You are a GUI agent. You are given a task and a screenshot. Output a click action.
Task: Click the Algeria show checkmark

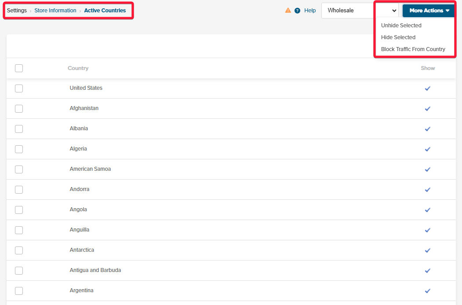click(428, 149)
